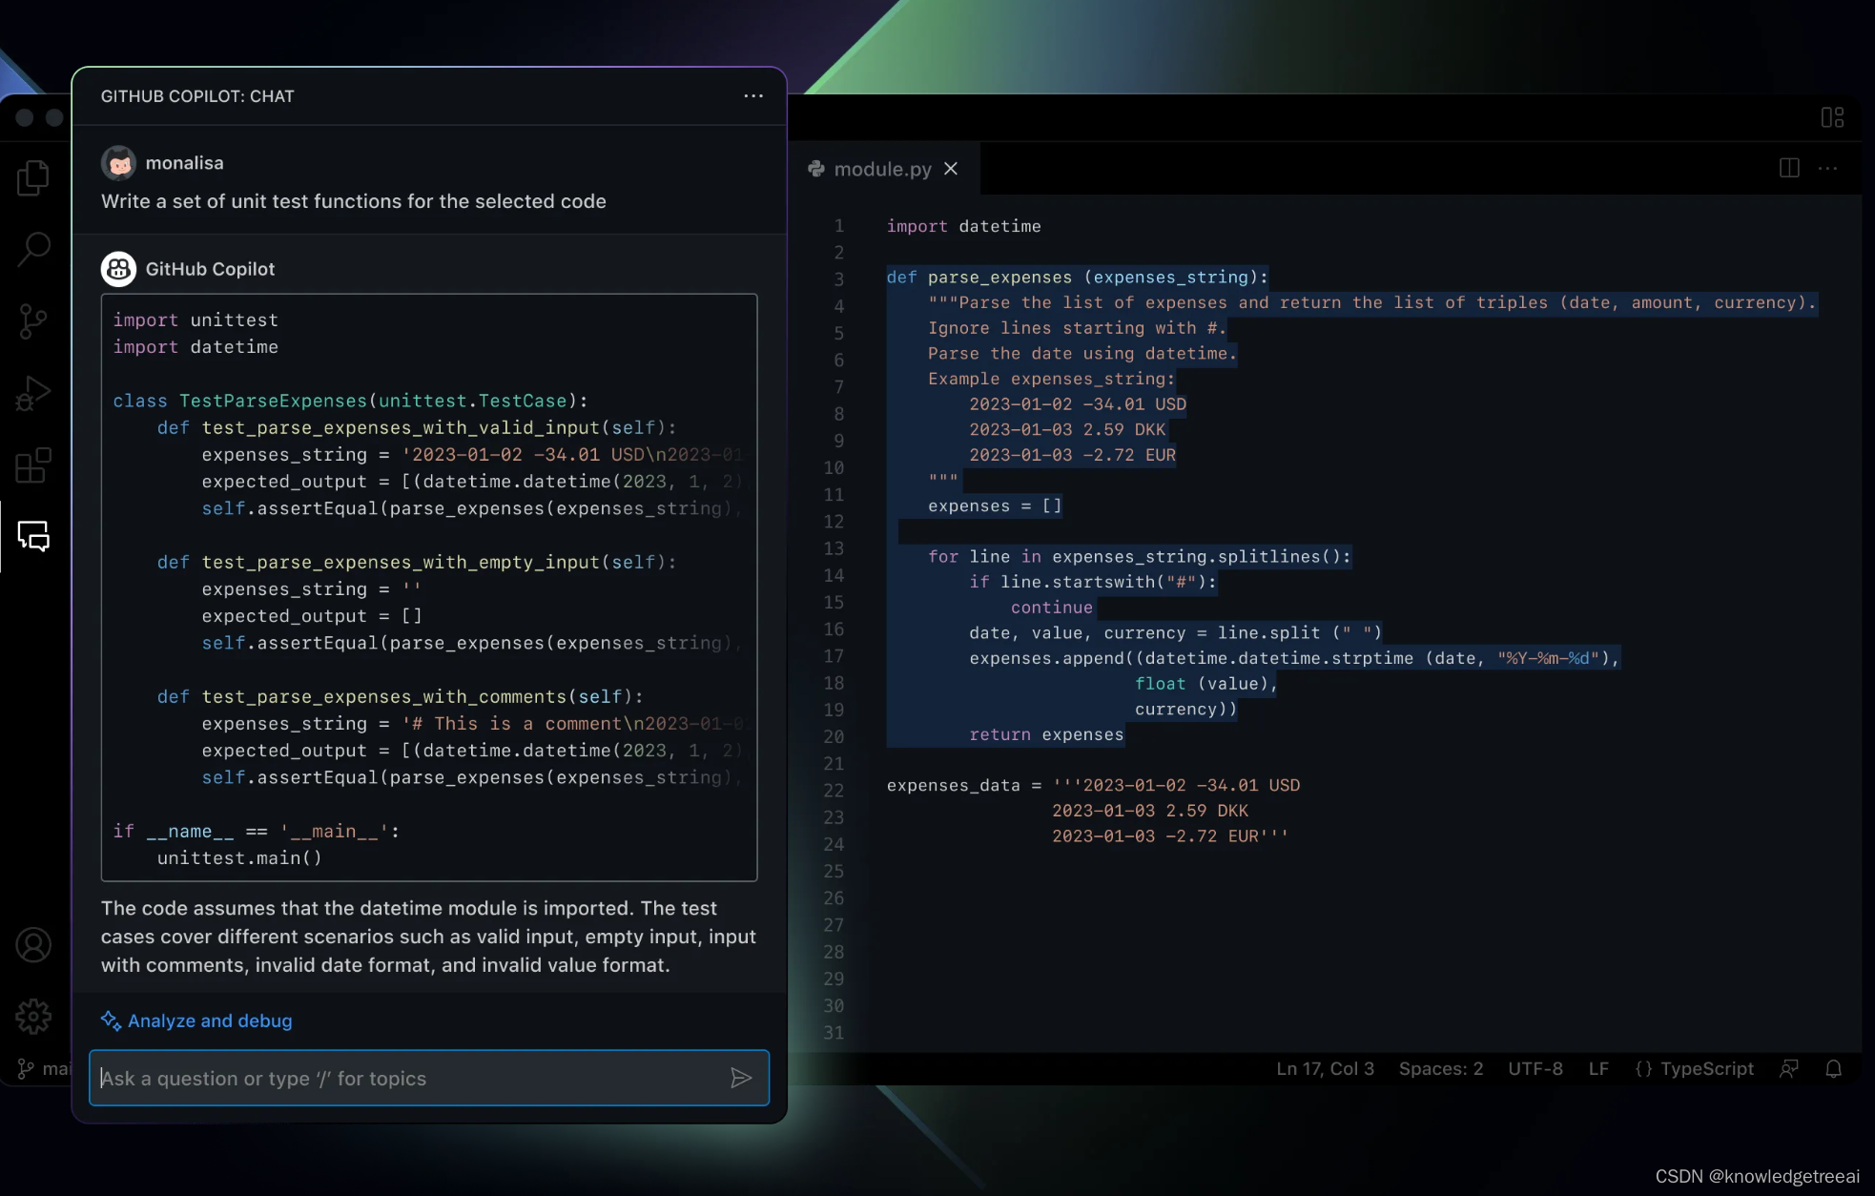Click the Spaces: 2 indentation setting
The height and width of the screenshot is (1196, 1875).
click(1440, 1069)
